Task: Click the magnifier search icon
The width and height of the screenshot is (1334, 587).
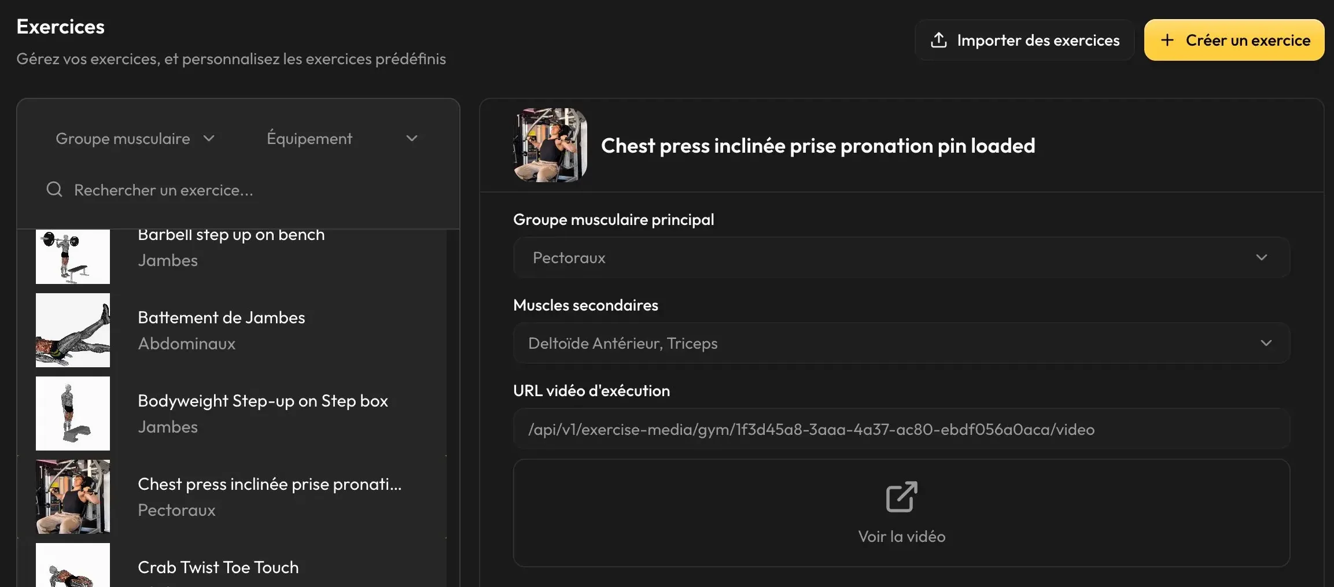Action: coord(54,189)
